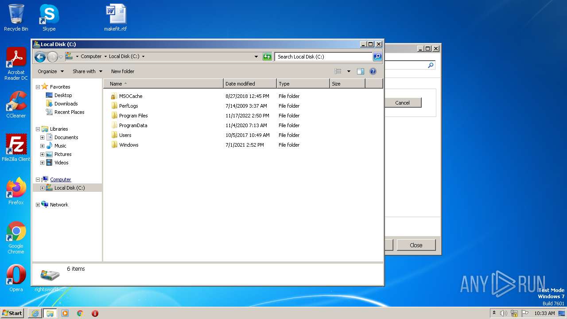Select the Acrobat Reader DC shortcut
This screenshot has width=567, height=319.
pyautogui.click(x=16, y=64)
